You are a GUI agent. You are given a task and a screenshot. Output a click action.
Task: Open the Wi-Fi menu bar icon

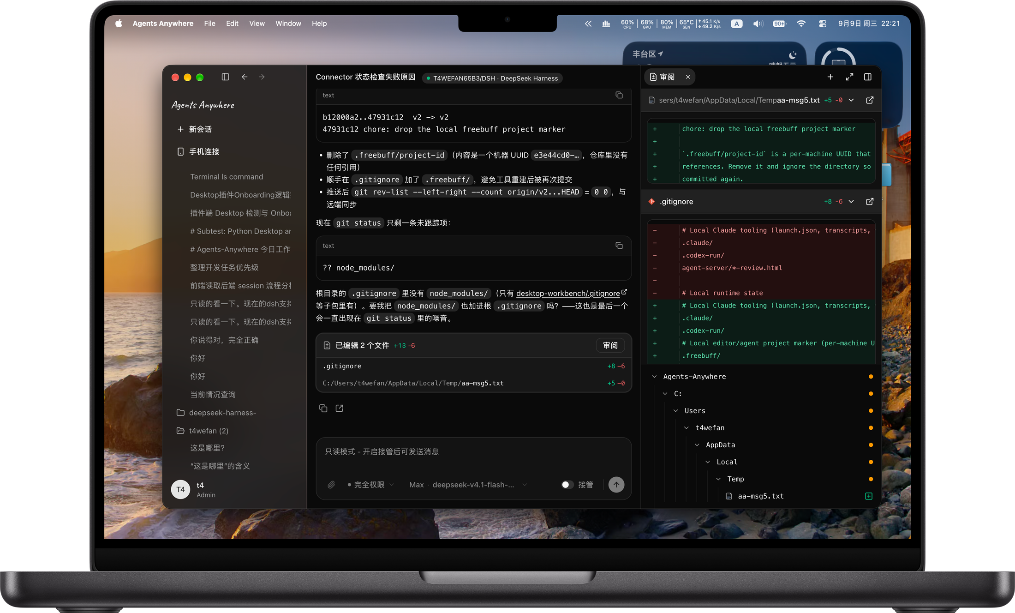coord(801,24)
